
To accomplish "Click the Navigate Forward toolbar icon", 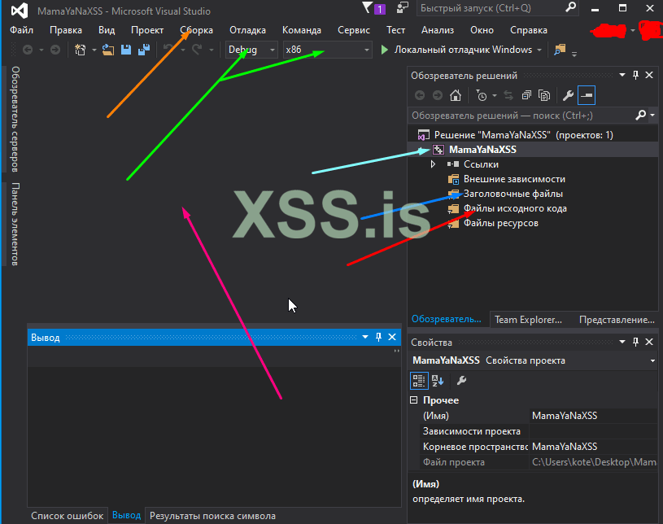I will coord(55,50).
